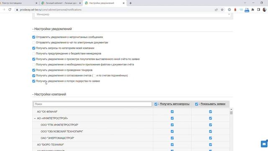Collapse the АО «ИНЖПЕТРОСТРОЙ» group
This screenshot has height=151, width=268.
[35, 118]
